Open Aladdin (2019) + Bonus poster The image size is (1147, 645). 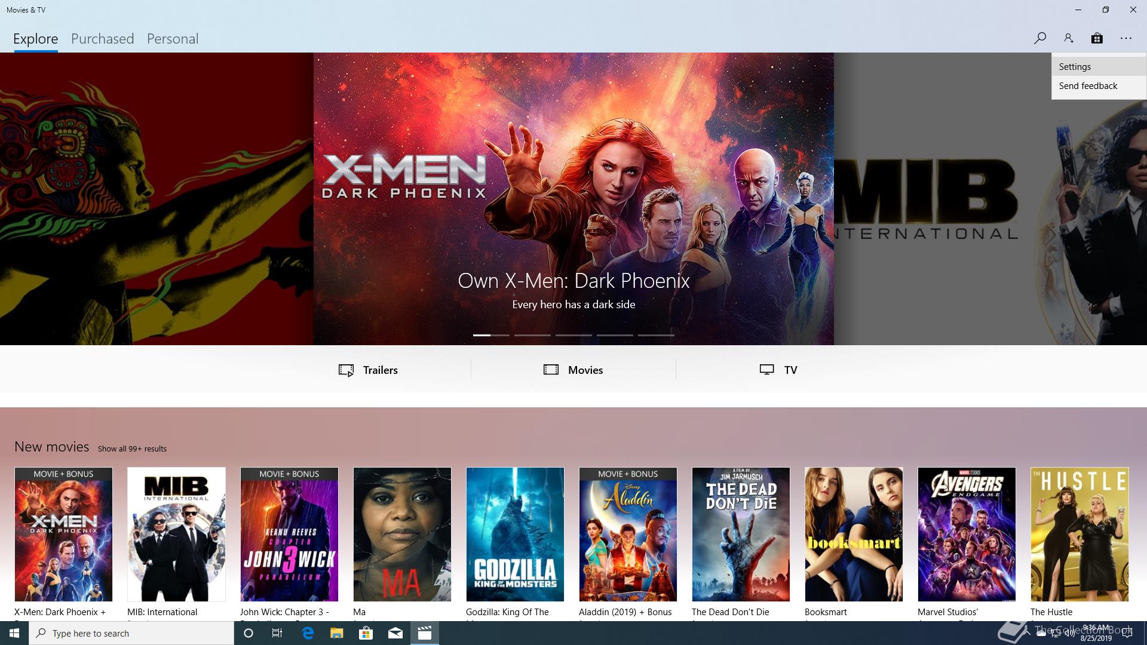[x=628, y=534]
